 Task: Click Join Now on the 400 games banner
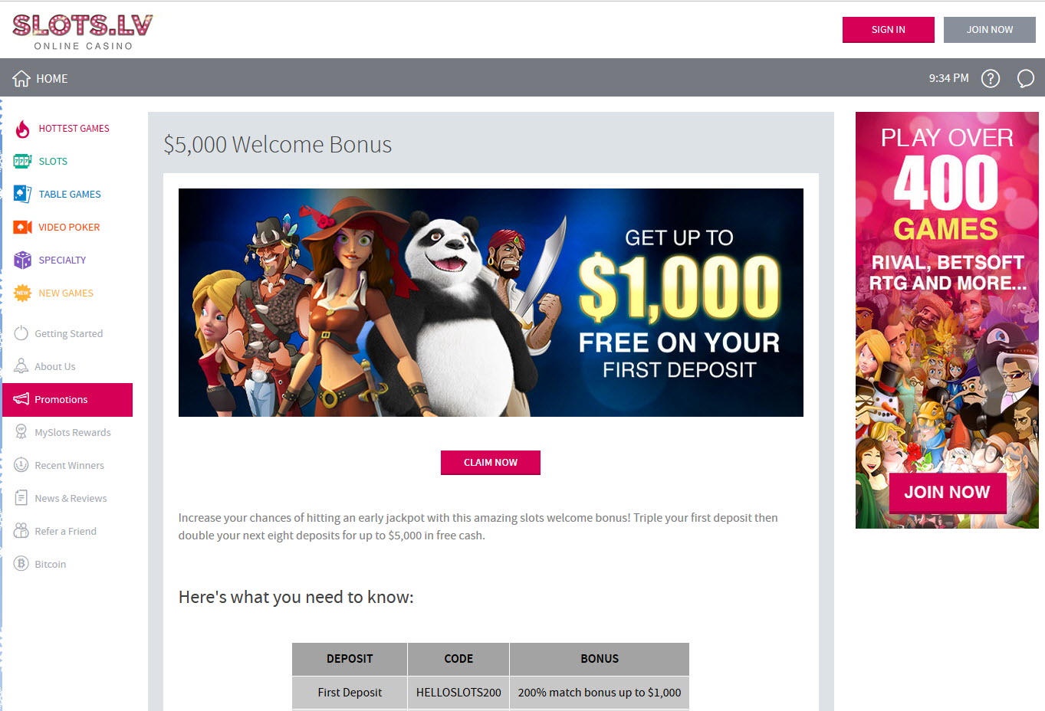[948, 493]
